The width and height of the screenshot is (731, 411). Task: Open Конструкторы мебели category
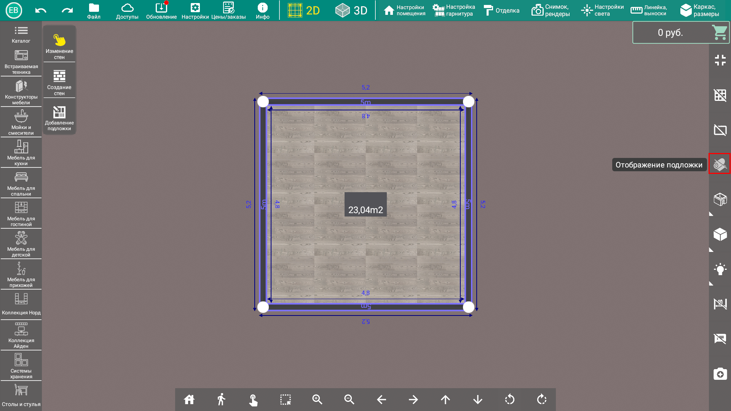click(21, 92)
